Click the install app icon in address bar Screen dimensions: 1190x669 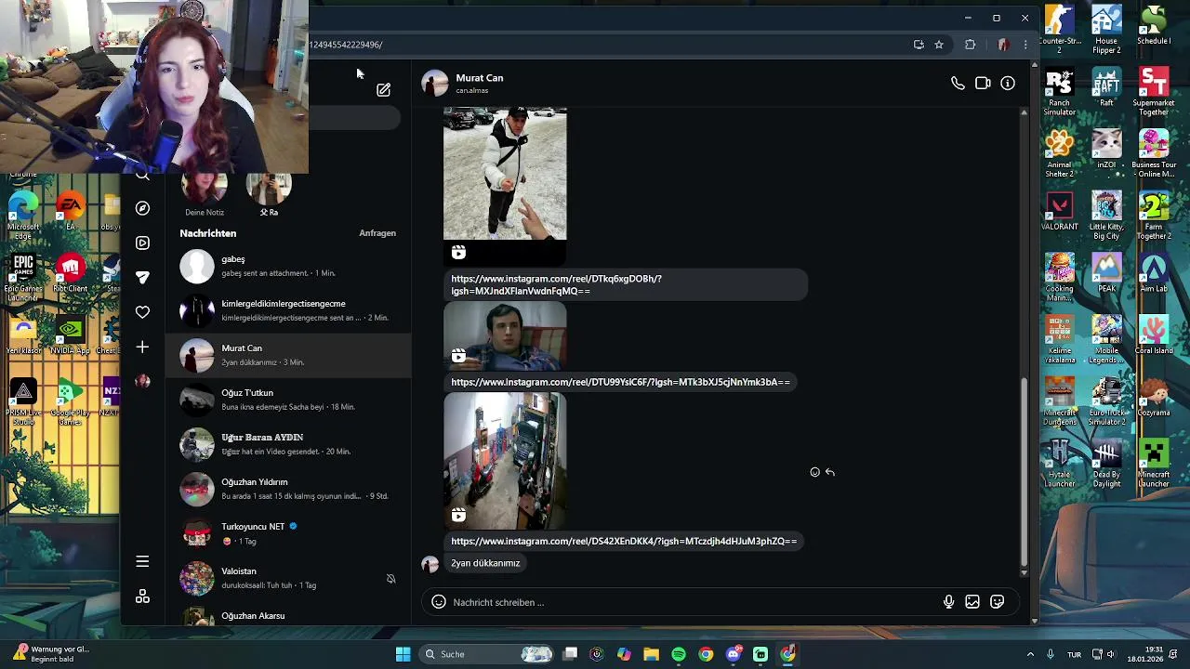tap(919, 45)
